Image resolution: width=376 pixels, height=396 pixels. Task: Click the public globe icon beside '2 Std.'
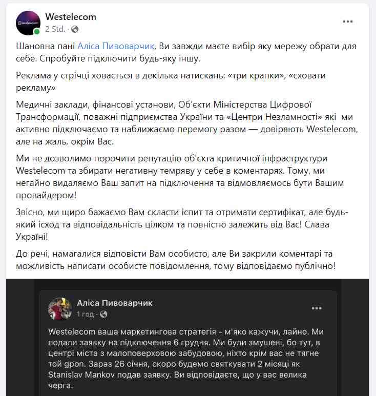75,29
